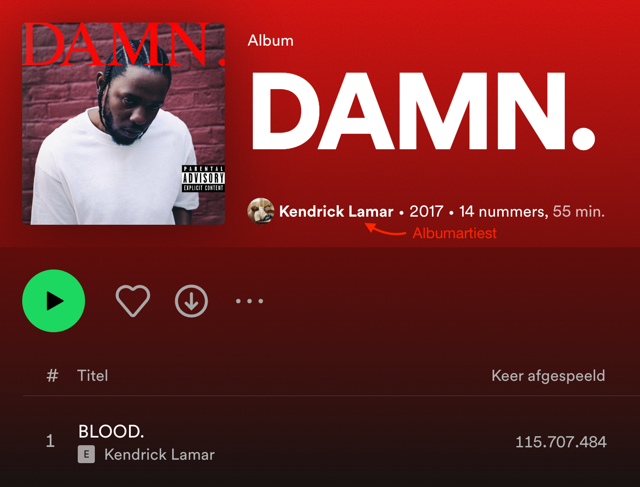Click the DAMN. album cover image
The height and width of the screenshot is (487, 640).
[123, 124]
